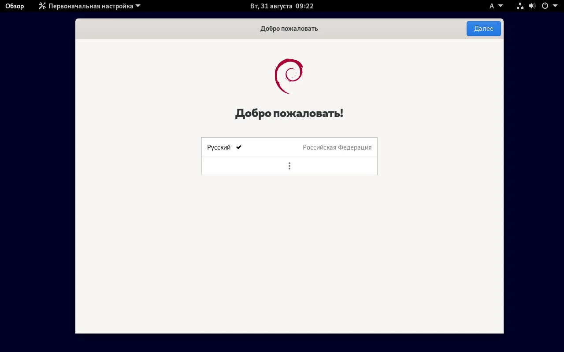
Task: Click the Русский language row
Action: tap(264, 147)
